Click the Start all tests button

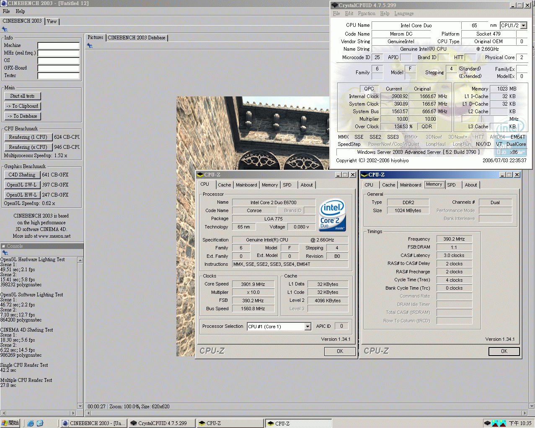(x=22, y=96)
